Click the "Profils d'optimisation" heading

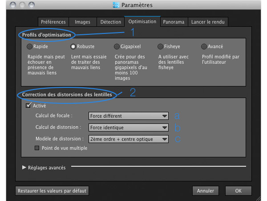(46, 35)
